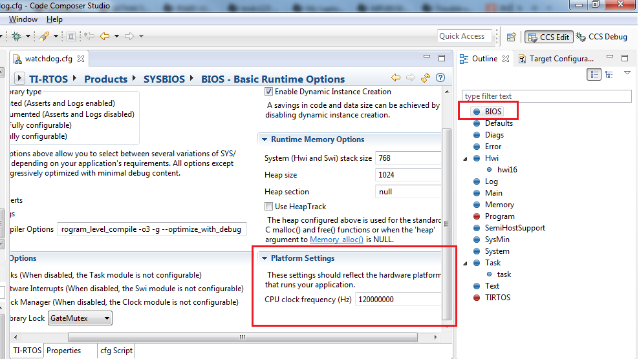Click the CPU clock frequency field

click(x=398, y=299)
